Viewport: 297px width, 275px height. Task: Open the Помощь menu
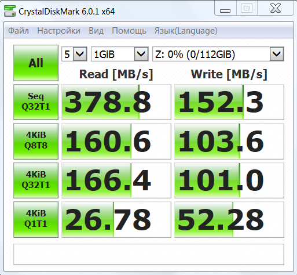tap(129, 31)
